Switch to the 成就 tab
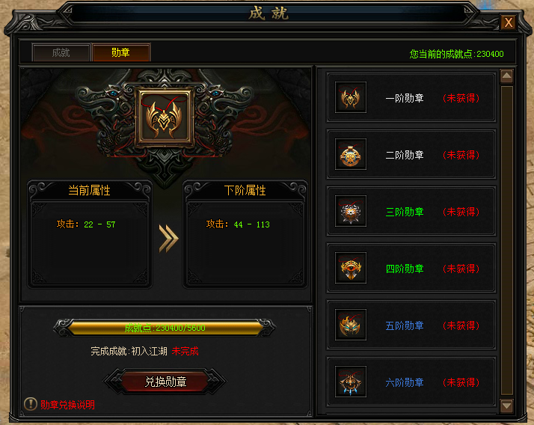 coord(61,53)
